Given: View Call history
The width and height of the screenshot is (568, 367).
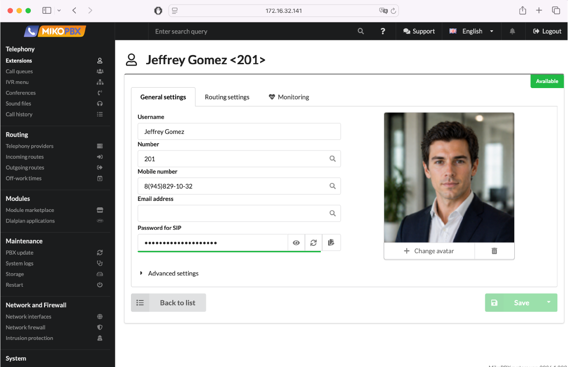Looking at the screenshot, I should (x=19, y=114).
